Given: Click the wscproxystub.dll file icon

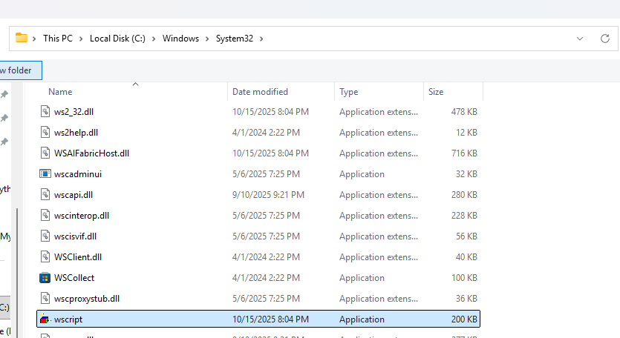Looking at the screenshot, I should (46, 299).
